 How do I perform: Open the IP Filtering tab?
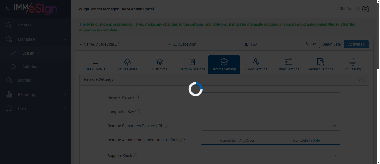[x=353, y=65]
